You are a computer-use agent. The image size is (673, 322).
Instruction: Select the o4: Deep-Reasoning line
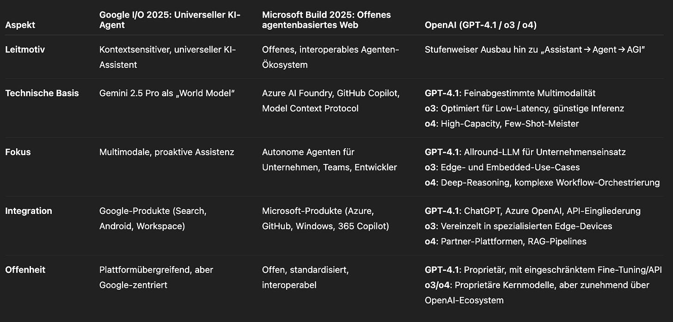(x=542, y=182)
